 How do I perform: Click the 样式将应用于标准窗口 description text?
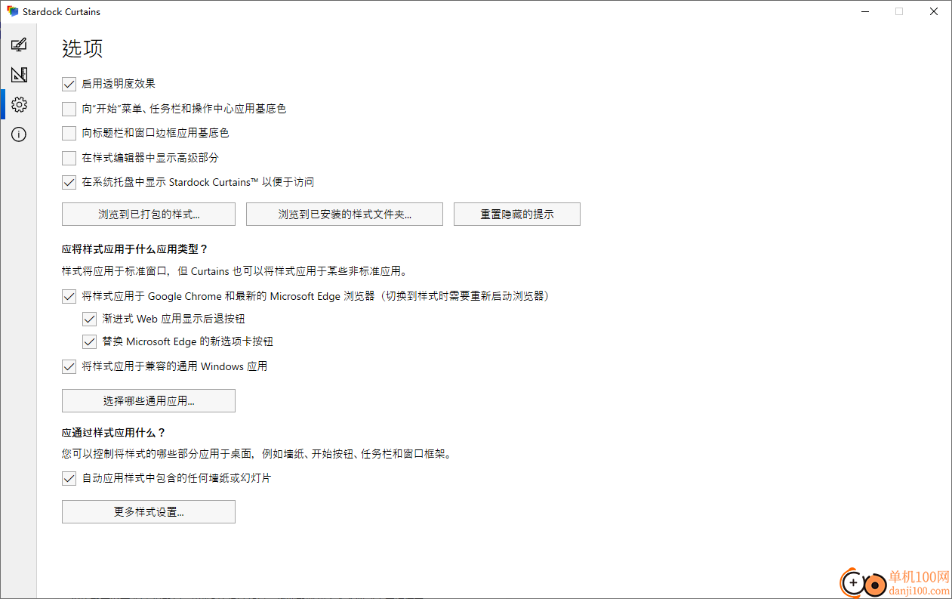pos(234,270)
